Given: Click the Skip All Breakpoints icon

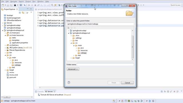Looking at the screenshot, I should (x=25, y=5).
